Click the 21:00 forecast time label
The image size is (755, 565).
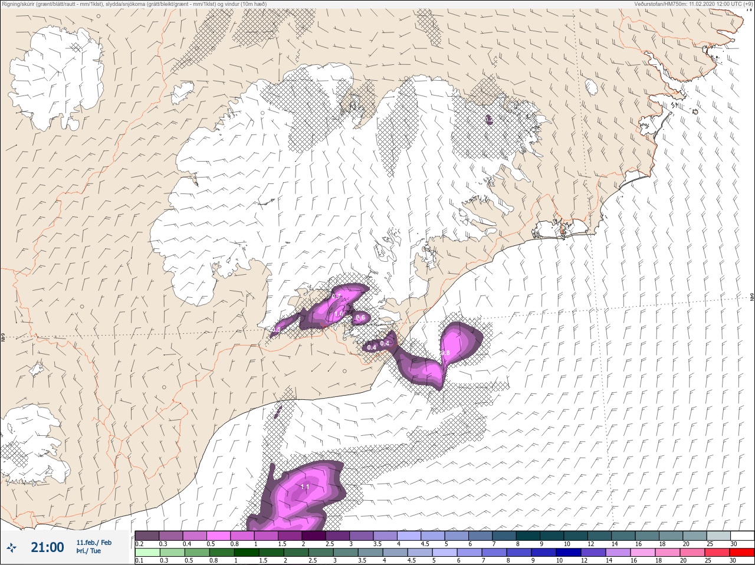[x=47, y=547]
